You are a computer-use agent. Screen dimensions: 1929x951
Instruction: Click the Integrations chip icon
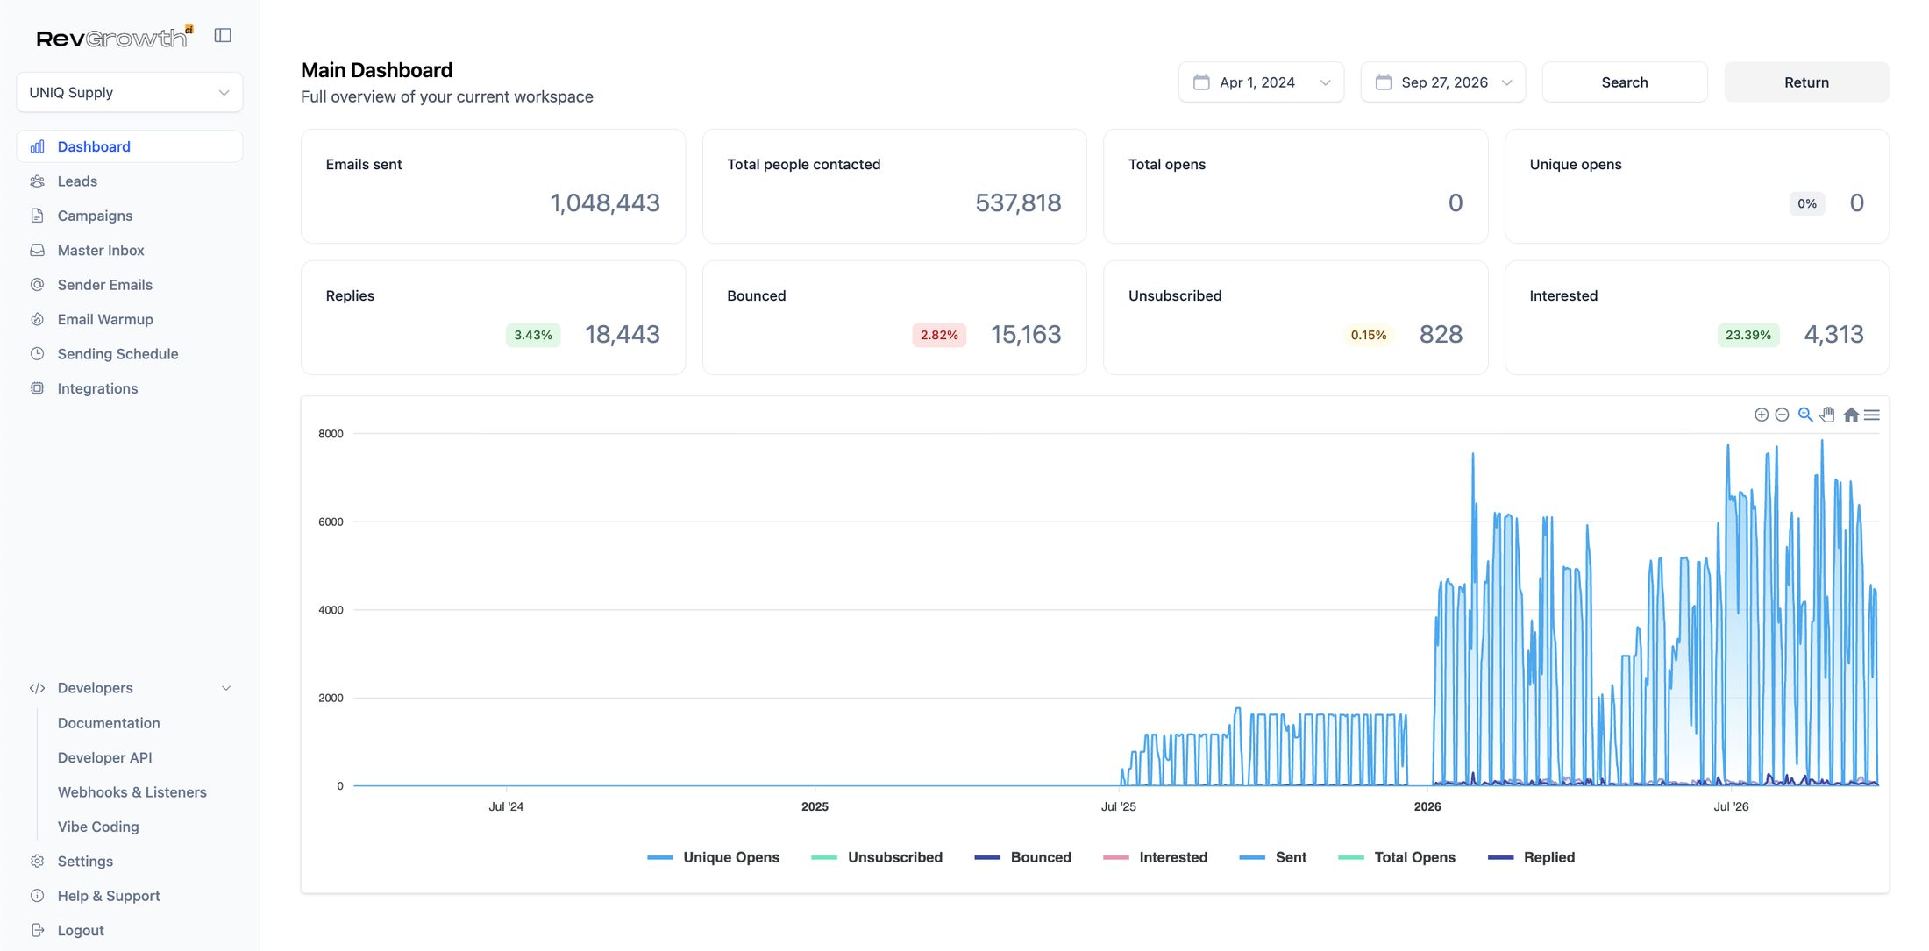point(37,388)
